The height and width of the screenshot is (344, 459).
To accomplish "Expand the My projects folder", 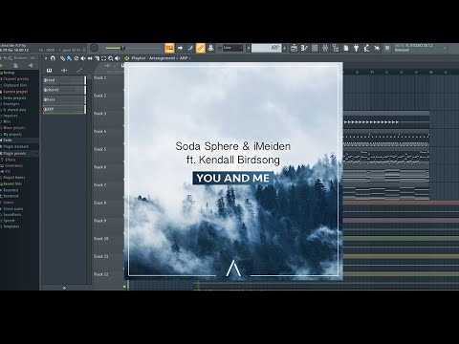I will click(12, 135).
